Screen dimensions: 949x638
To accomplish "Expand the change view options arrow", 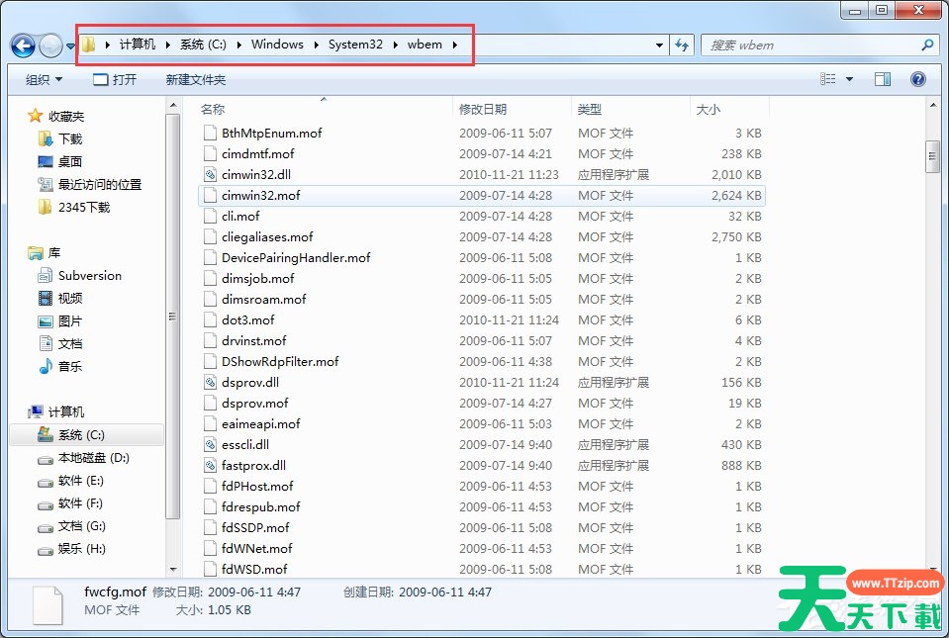I will pyautogui.click(x=851, y=79).
